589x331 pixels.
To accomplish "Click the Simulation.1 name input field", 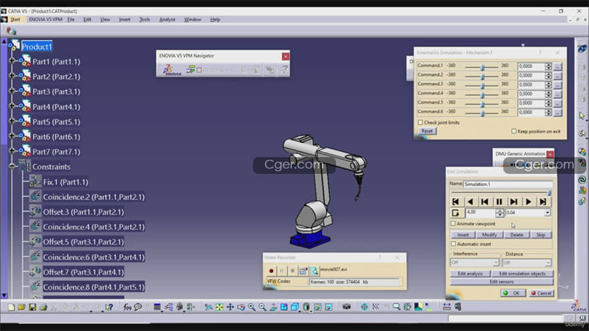I will (508, 185).
